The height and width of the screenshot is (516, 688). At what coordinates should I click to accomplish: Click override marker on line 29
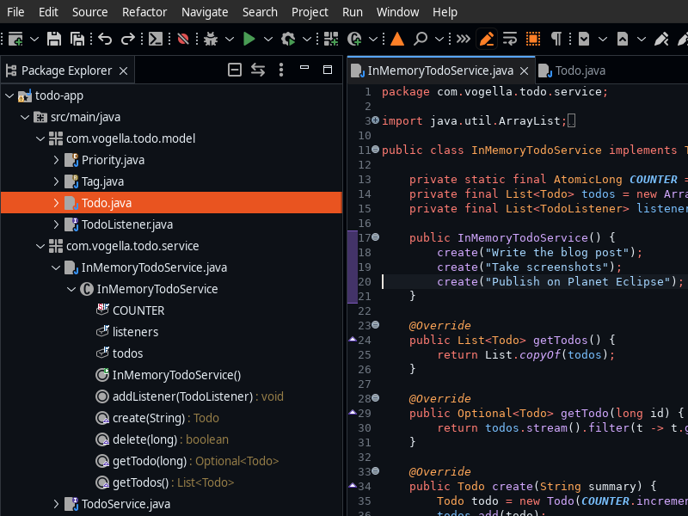tap(353, 413)
